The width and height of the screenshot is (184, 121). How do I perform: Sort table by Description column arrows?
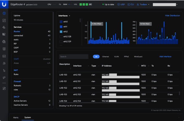click(70, 68)
